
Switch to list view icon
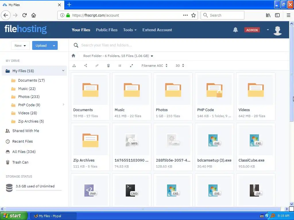tap(120, 66)
